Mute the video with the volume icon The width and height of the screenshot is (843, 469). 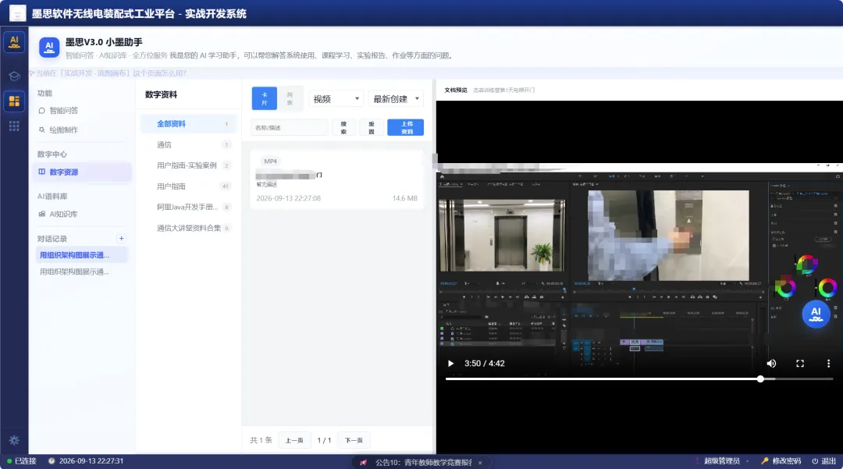click(771, 364)
